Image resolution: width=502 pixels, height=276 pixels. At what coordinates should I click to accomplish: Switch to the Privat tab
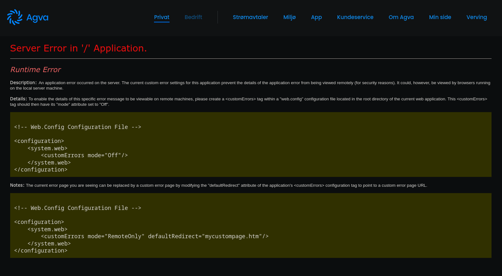162,17
